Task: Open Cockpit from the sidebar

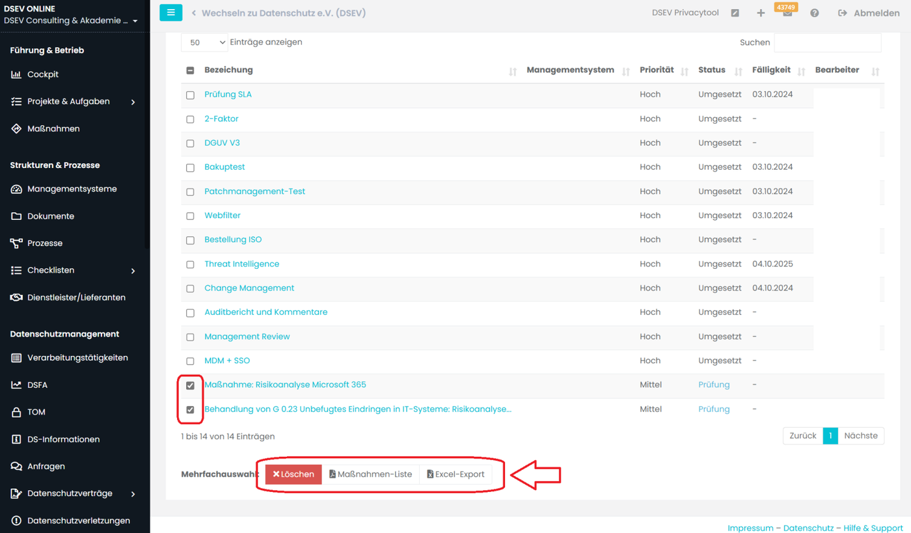Action: (43, 74)
